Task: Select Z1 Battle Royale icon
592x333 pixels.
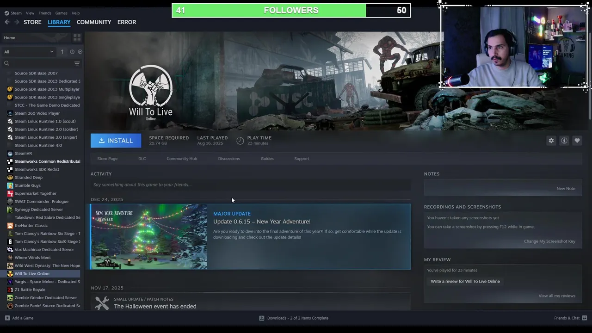Action: point(10,290)
